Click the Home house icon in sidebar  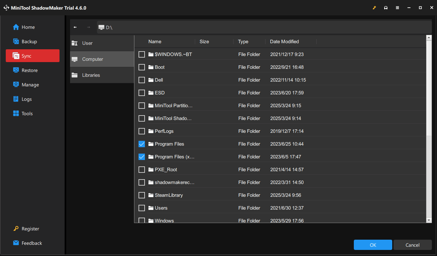coord(16,27)
